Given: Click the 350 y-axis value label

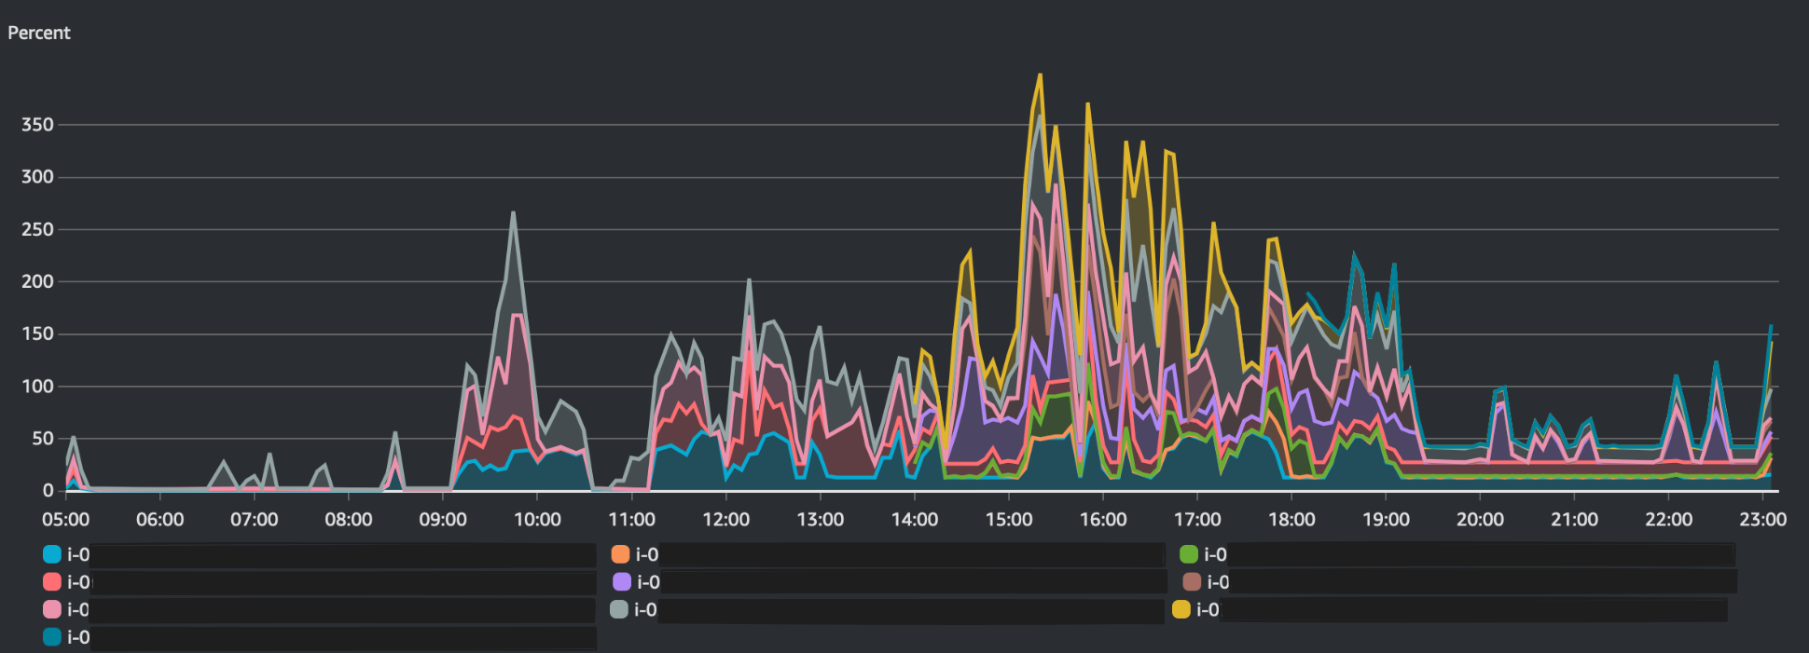Looking at the screenshot, I should 37,125.
